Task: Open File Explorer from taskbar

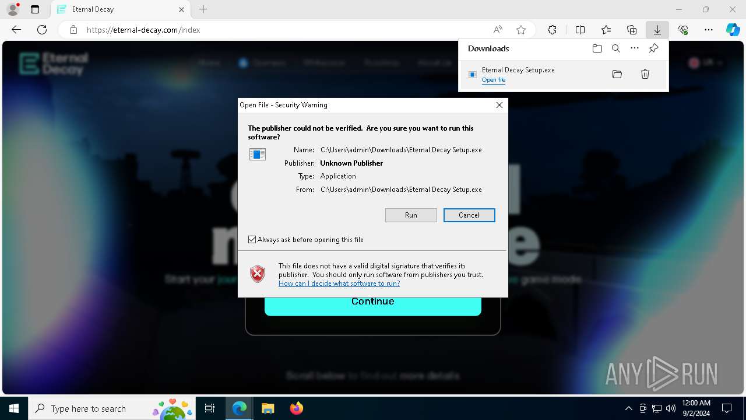Action: point(268,408)
